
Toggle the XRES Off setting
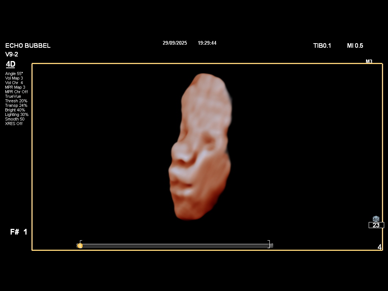click(x=14, y=124)
